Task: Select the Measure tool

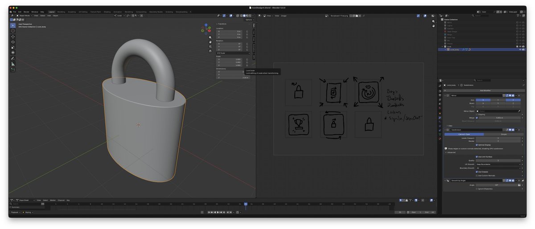Action: 12,64
